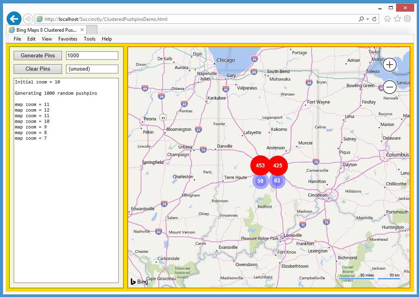The image size is (419, 297).
Task: Click the Columbus label on the map
Action: tap(397, 155)
